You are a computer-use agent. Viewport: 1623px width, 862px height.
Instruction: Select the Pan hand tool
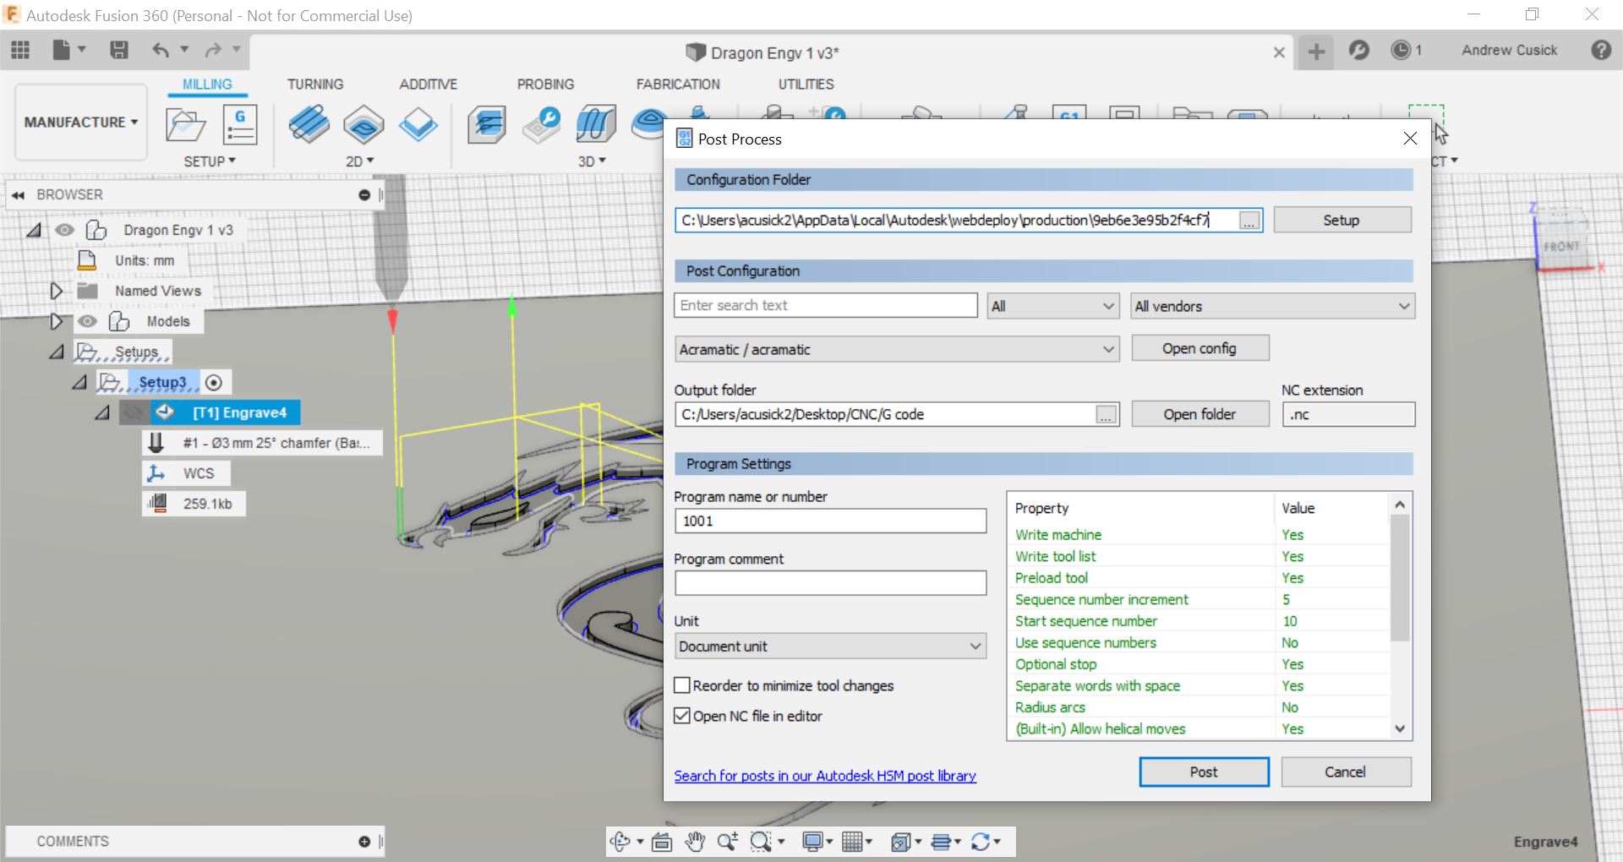(695, 842)
